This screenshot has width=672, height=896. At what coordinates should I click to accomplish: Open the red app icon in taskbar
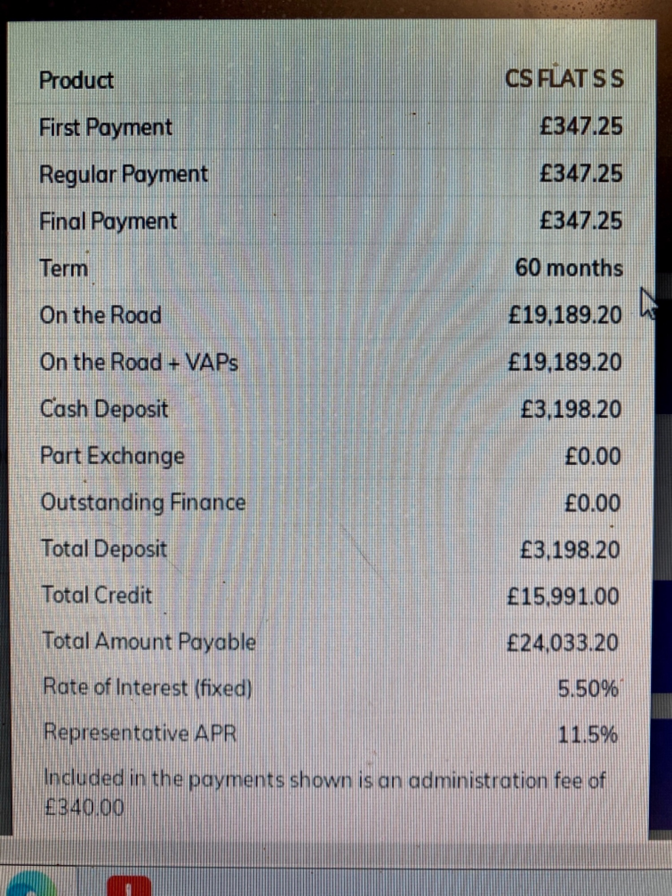[x=129, y=886]
